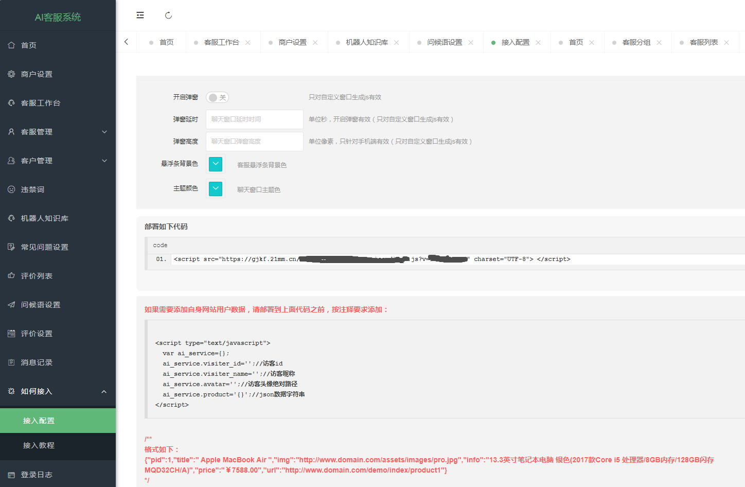This screenshot has height=487, width=745.
Task: Click the document icon beside 消息记录
Action: coord(11,362)
